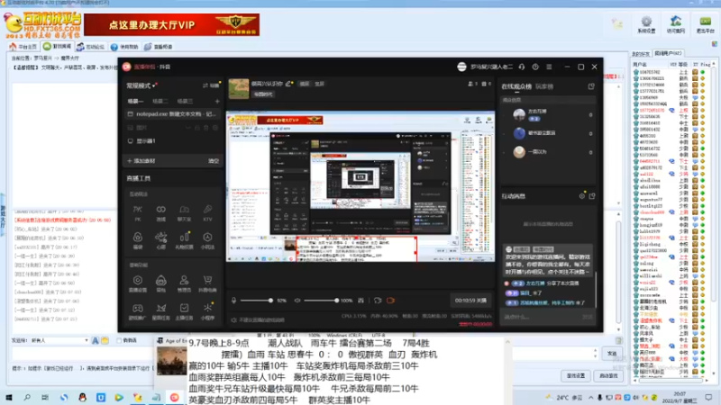The width and height of the screenshot is (721, 405).
Task: Select the online audience tab
Action: [x=516, y=86]
